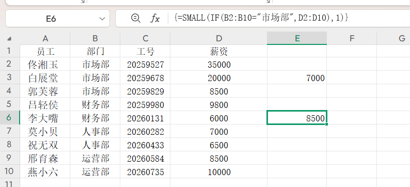Select column B header
The width and height of the screenshot is (410, 187).
coord(95,38)
